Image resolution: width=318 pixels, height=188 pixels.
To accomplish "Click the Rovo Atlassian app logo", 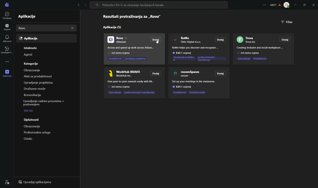I will (x=111, y=40).
